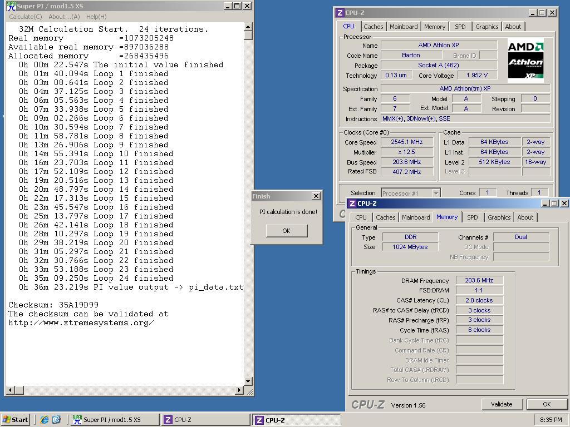Click memory Size value 1024 MBytes
570x427 pixels.
click(410, 247)
